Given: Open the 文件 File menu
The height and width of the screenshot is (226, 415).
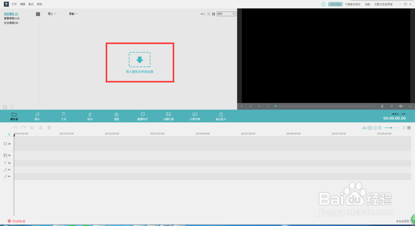Looking at the screenshot, I should (14, 4).
